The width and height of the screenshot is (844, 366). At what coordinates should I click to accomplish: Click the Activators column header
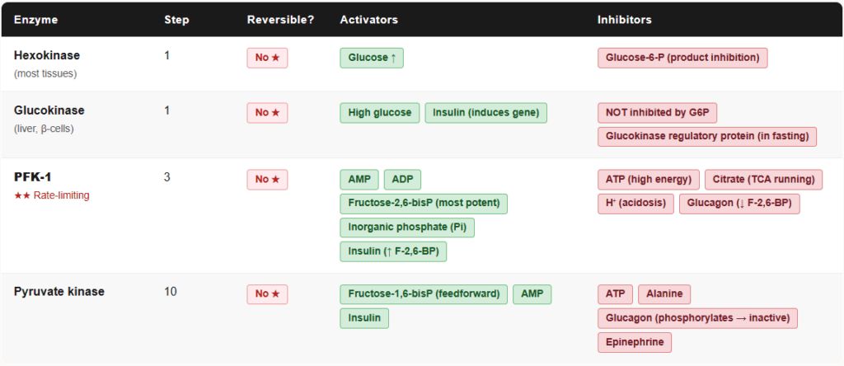[x=368, y=19]
